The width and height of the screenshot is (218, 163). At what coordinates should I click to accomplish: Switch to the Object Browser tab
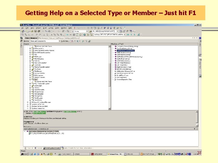31,38
